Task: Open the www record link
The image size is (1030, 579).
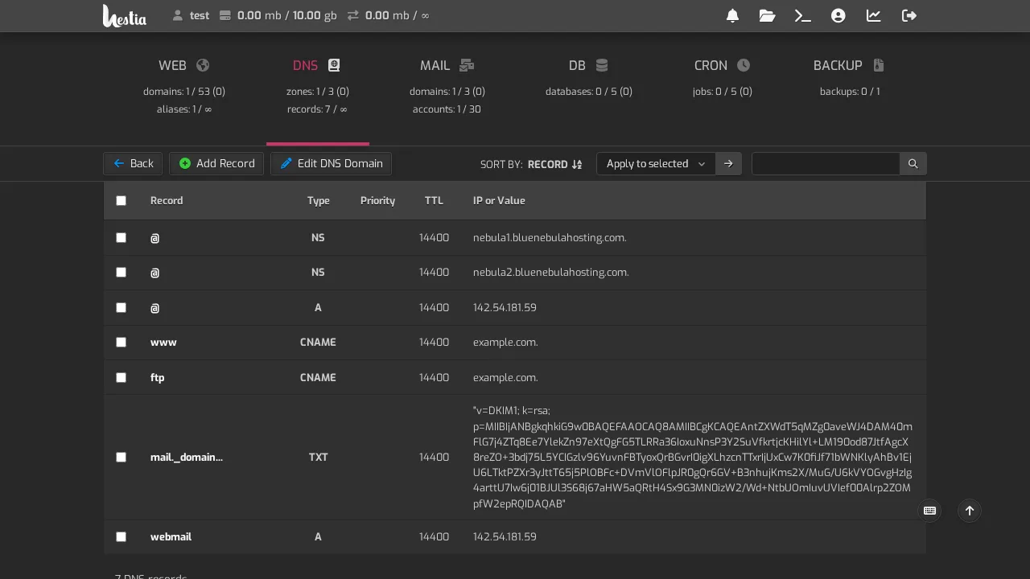Action: coord(163,342)
